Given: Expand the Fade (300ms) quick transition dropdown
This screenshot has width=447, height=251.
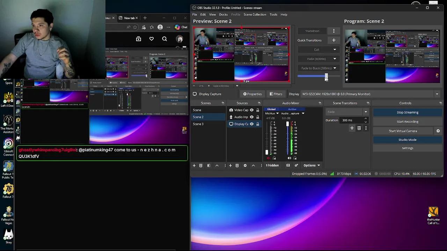Looking at the screenshot, I should (x=335, y=59).
